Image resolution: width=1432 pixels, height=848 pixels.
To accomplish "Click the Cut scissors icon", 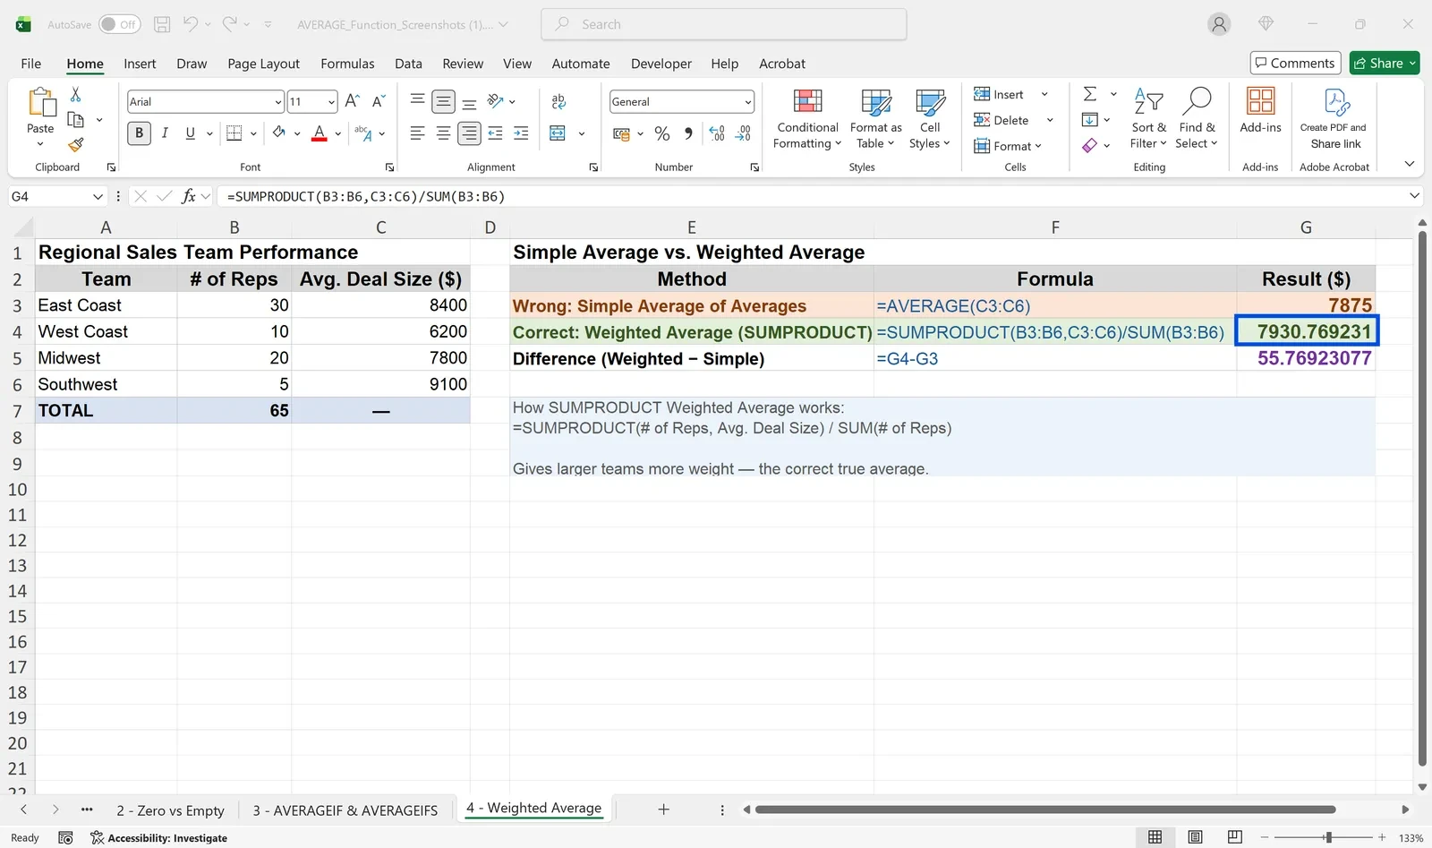I will tap(75, 94).
